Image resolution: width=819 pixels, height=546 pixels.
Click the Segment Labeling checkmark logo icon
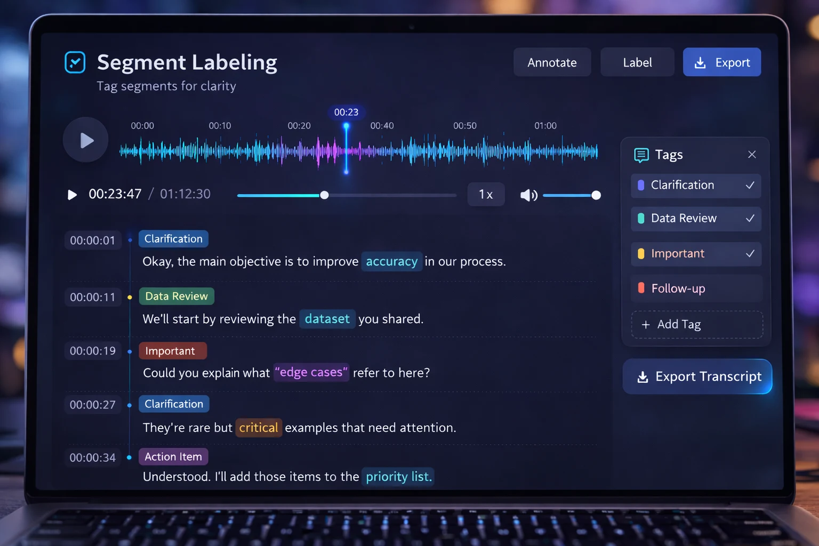[x=75, y=62]
